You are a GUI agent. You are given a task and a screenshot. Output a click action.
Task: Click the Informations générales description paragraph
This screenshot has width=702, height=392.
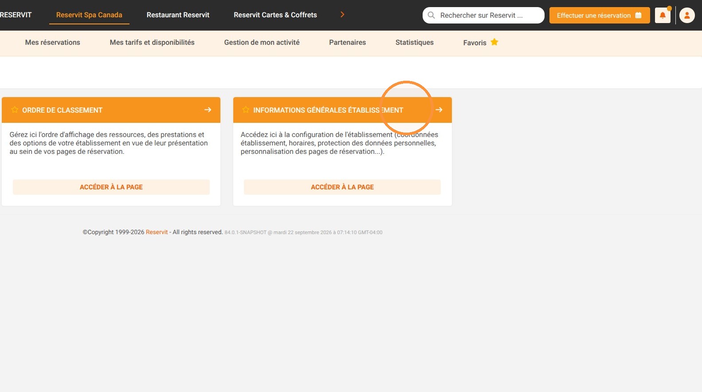coord(339,143)
